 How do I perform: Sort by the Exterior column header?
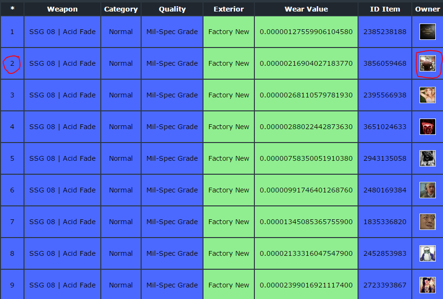coord(228,9)
